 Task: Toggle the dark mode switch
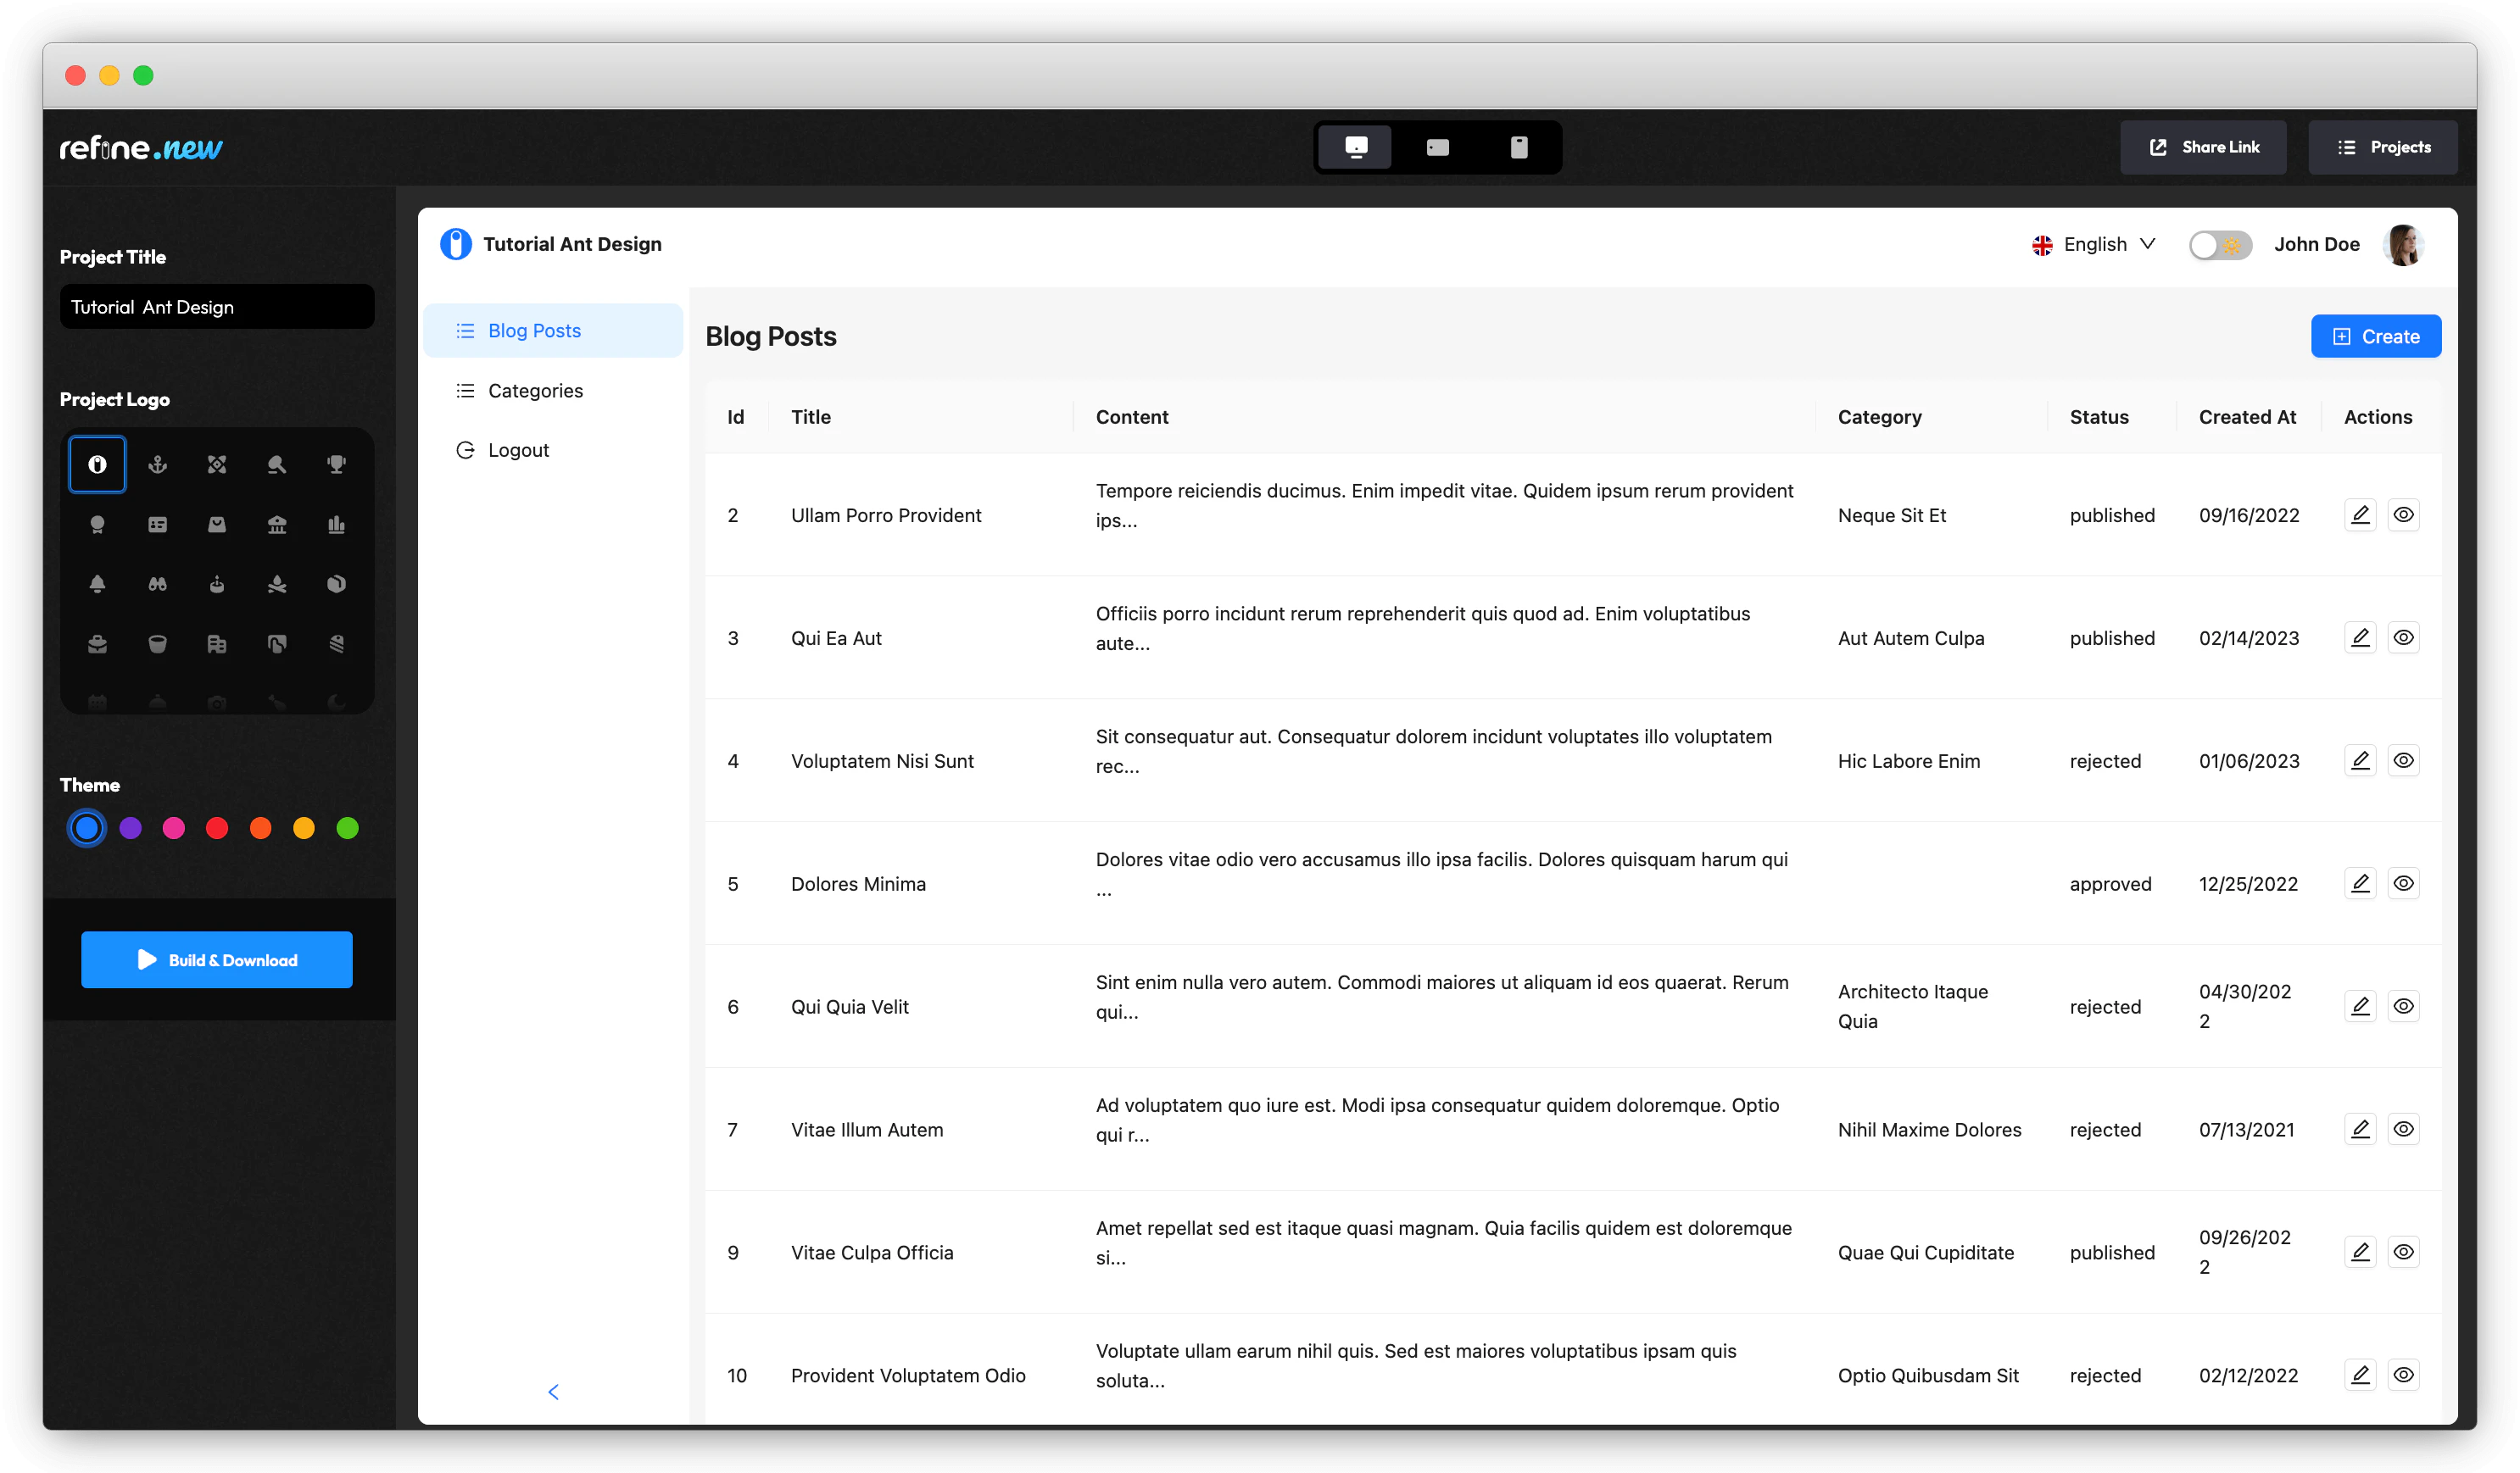coord(2218,245)
